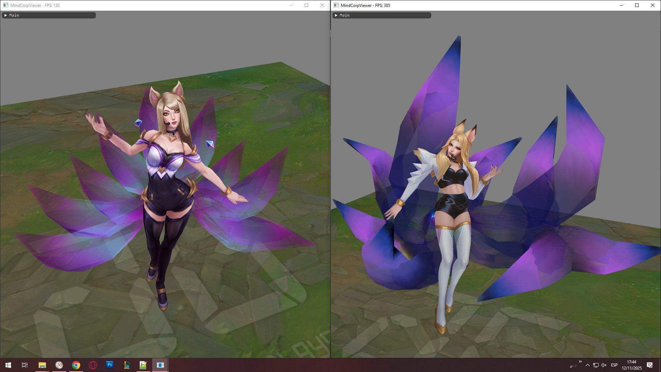Show hidden system tray icons
661x372 pixels.
[x=588, y=365]
